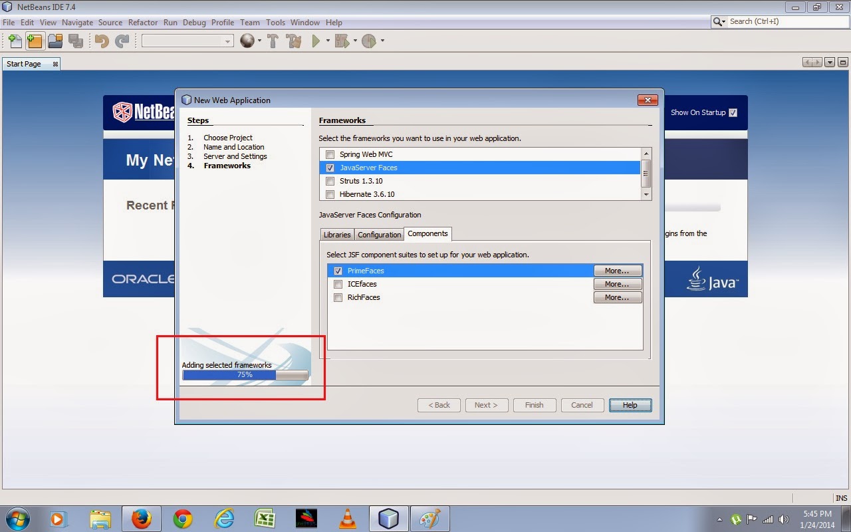The height and width of the screenshot is (532, 851).
Task: Open VLC media player from taskbar
Action: [x=347, y=519]
